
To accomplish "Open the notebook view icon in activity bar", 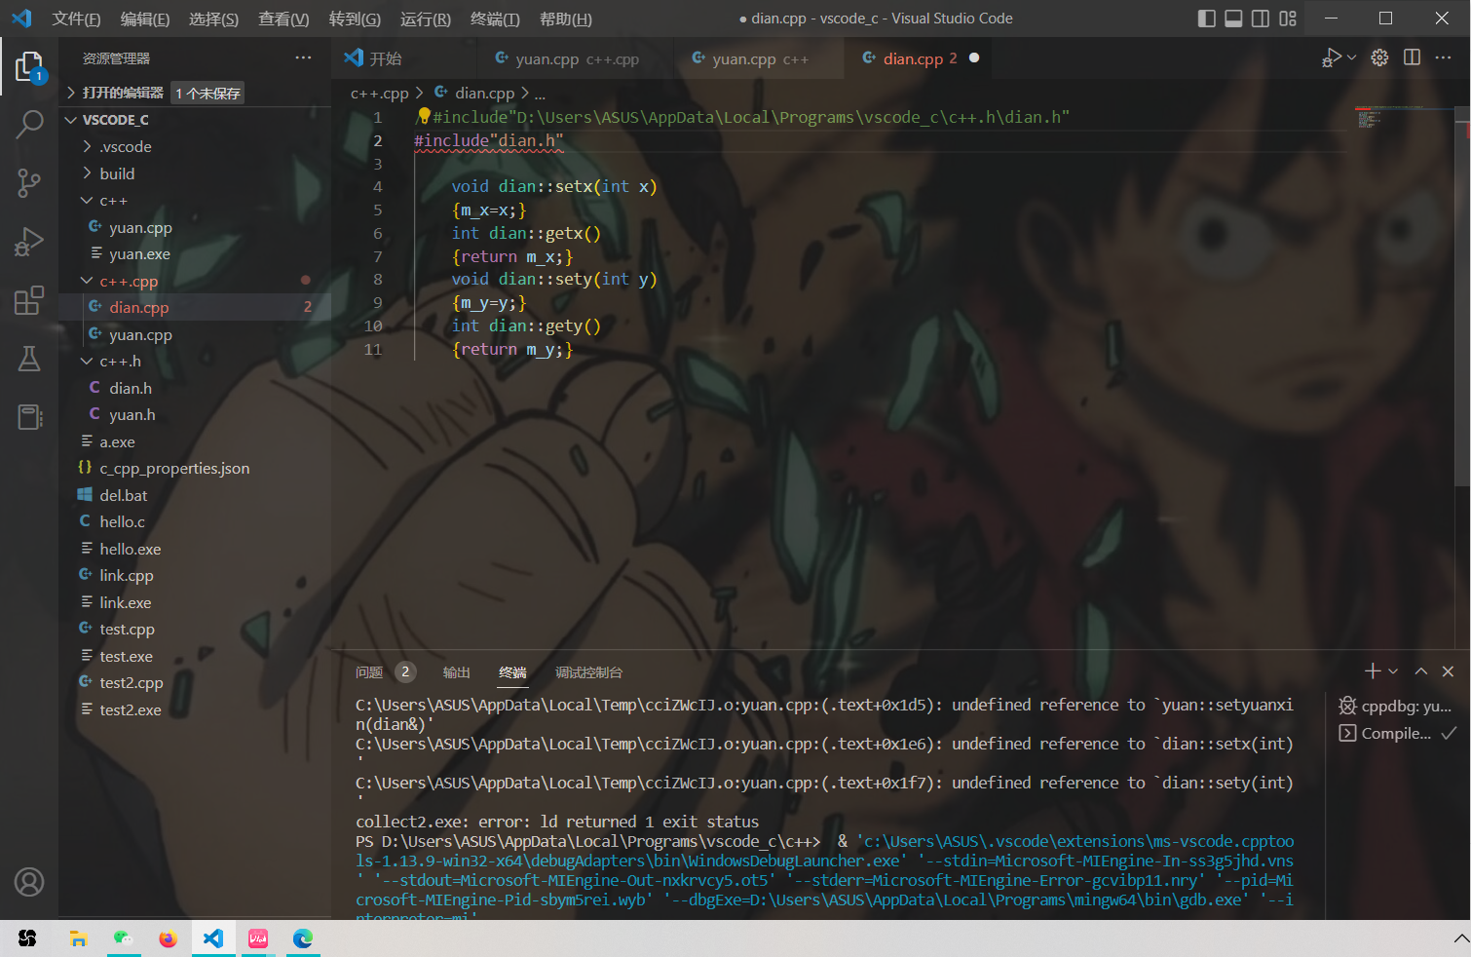I will pos(29,417).
